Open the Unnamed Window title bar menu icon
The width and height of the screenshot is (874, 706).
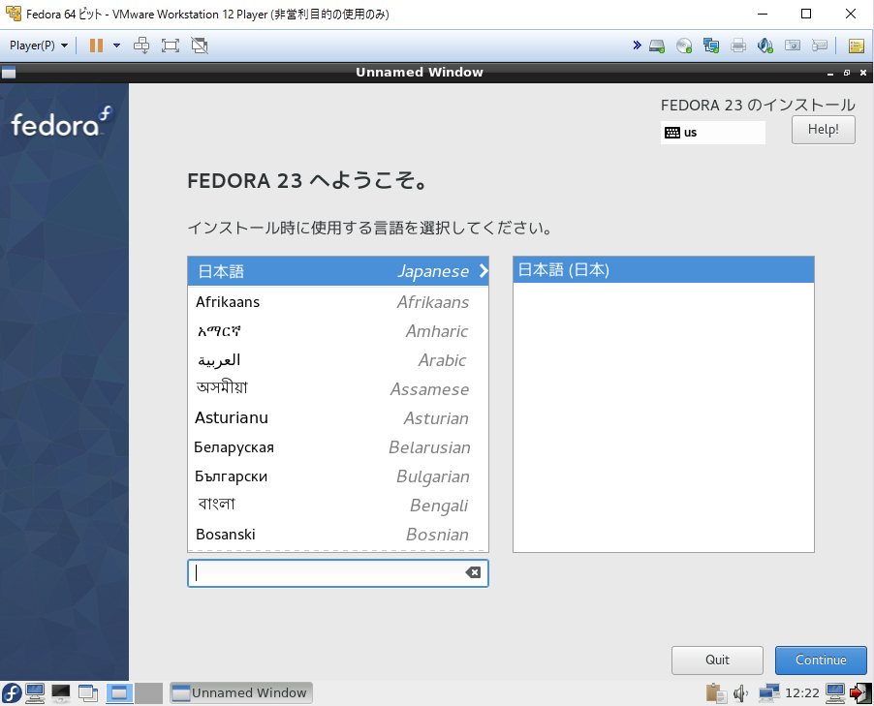[x=9, y=73]
